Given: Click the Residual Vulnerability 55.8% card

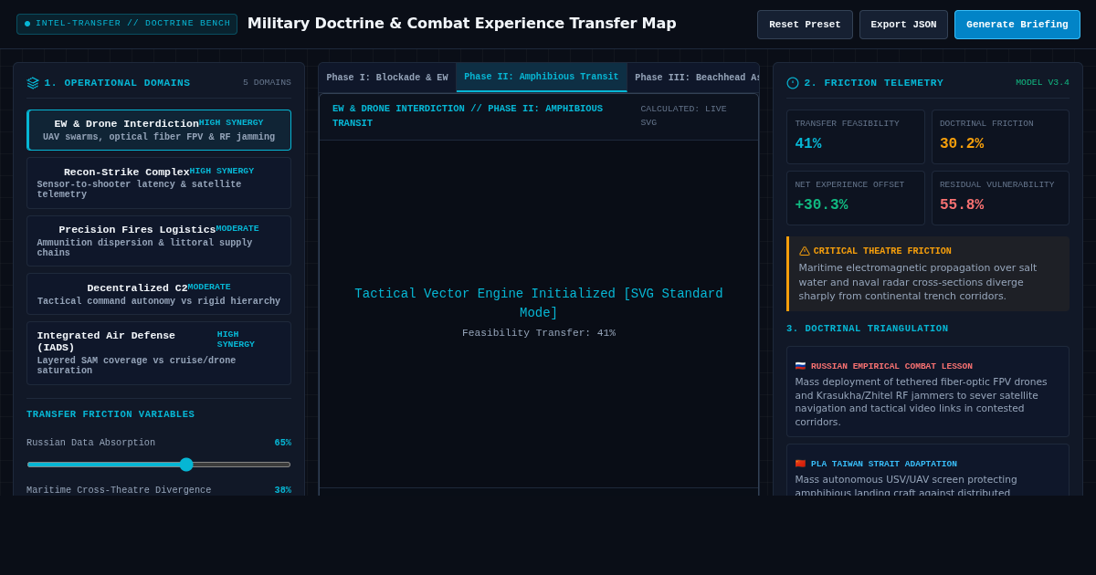Looking at the screenshot, I should pyautogui.click(x=1000, y=198).
